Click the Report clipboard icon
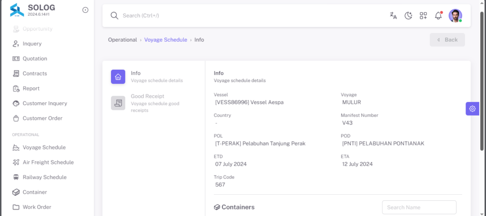Image resolution: width=486 pixels, height=216 pixels. tap(16, 88)
